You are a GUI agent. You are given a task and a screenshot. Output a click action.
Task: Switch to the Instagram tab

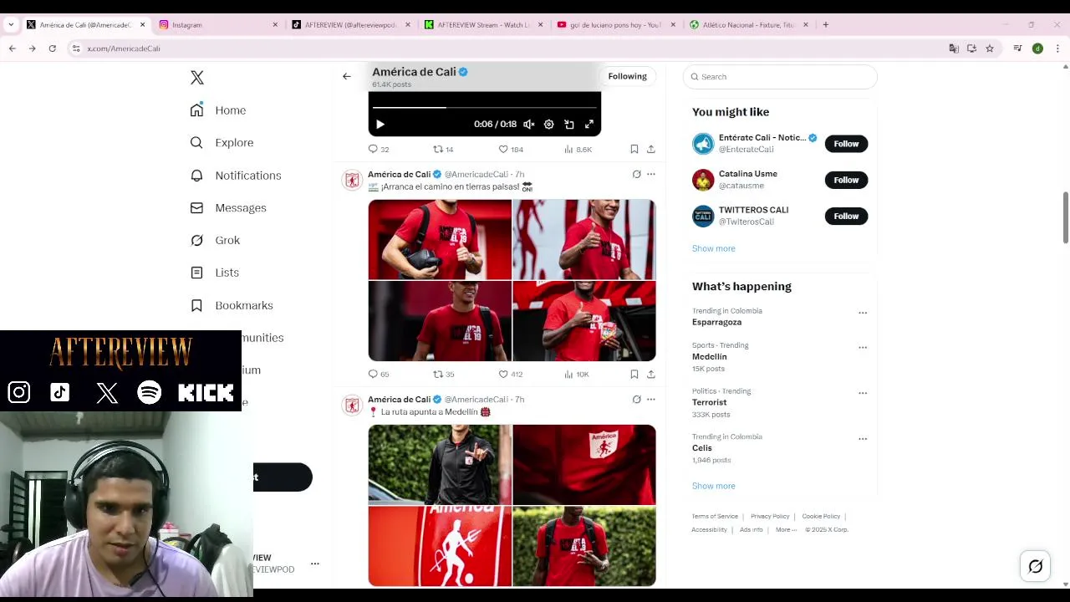[x=217, y=24]
